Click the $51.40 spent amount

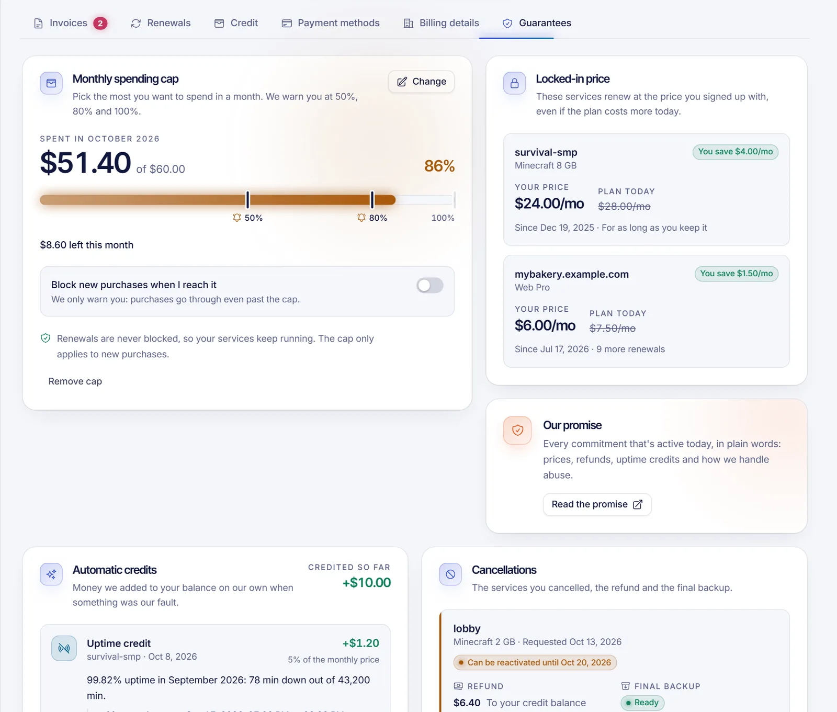86,163
